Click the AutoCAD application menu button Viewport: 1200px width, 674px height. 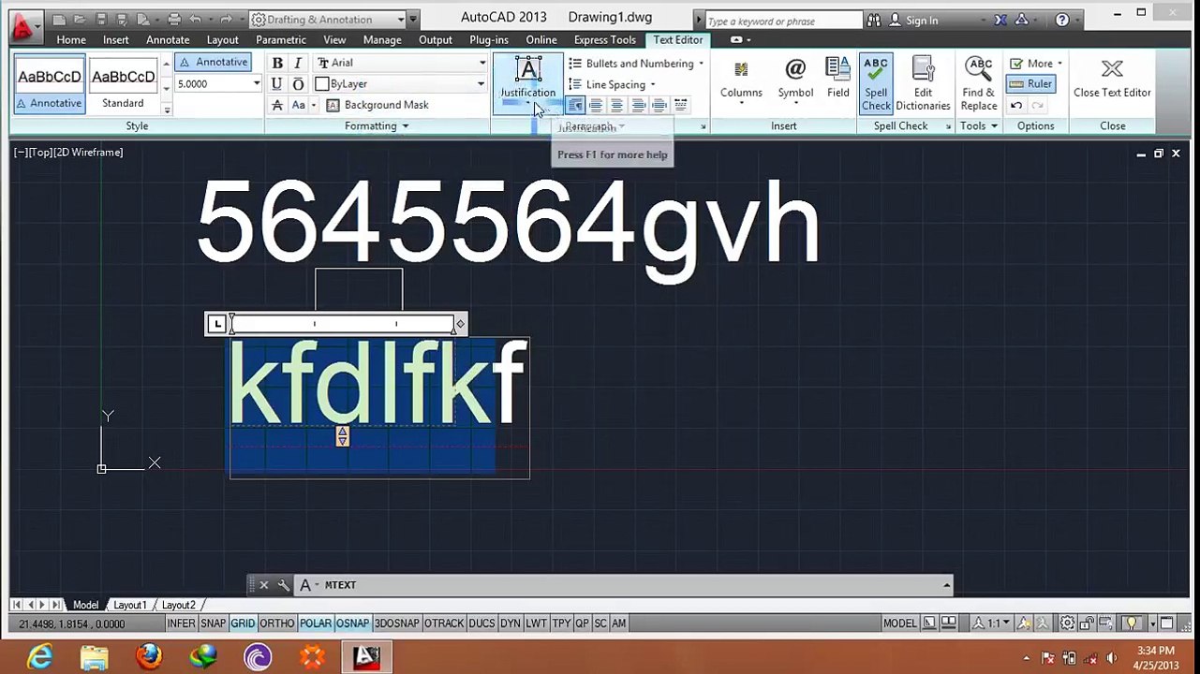tap(24, 27)
